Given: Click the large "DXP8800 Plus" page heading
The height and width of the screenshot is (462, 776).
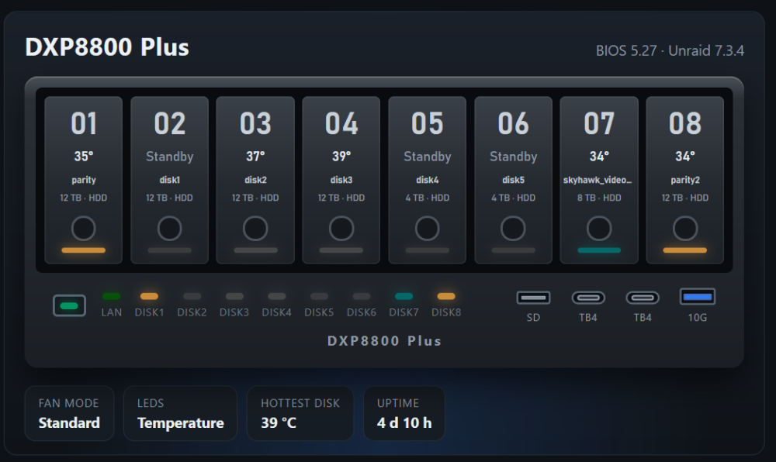Looking at the screenshot, I should pyautogui.click(x=107, y=47).
